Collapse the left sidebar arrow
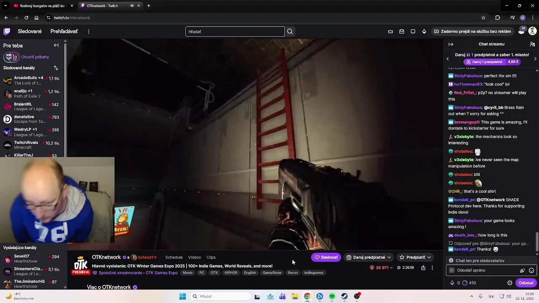539x303 pixels. (56, 45)
